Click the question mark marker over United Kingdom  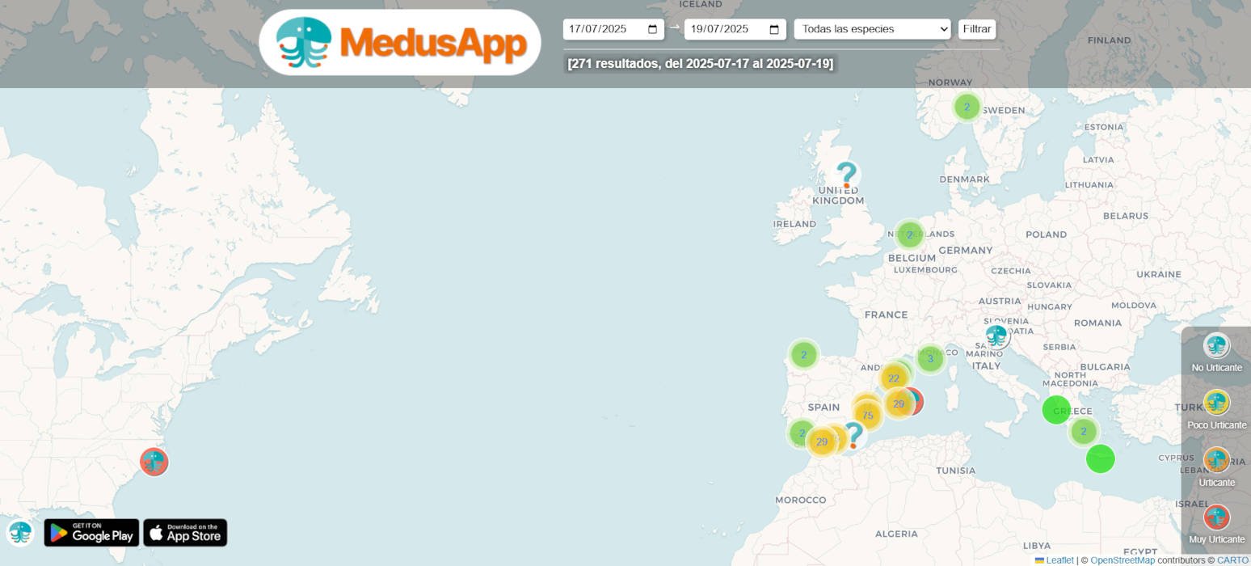click(846, 175)
